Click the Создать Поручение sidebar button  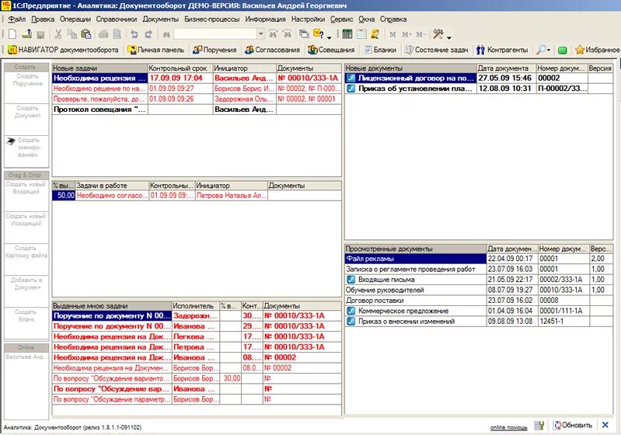[26, 88]
